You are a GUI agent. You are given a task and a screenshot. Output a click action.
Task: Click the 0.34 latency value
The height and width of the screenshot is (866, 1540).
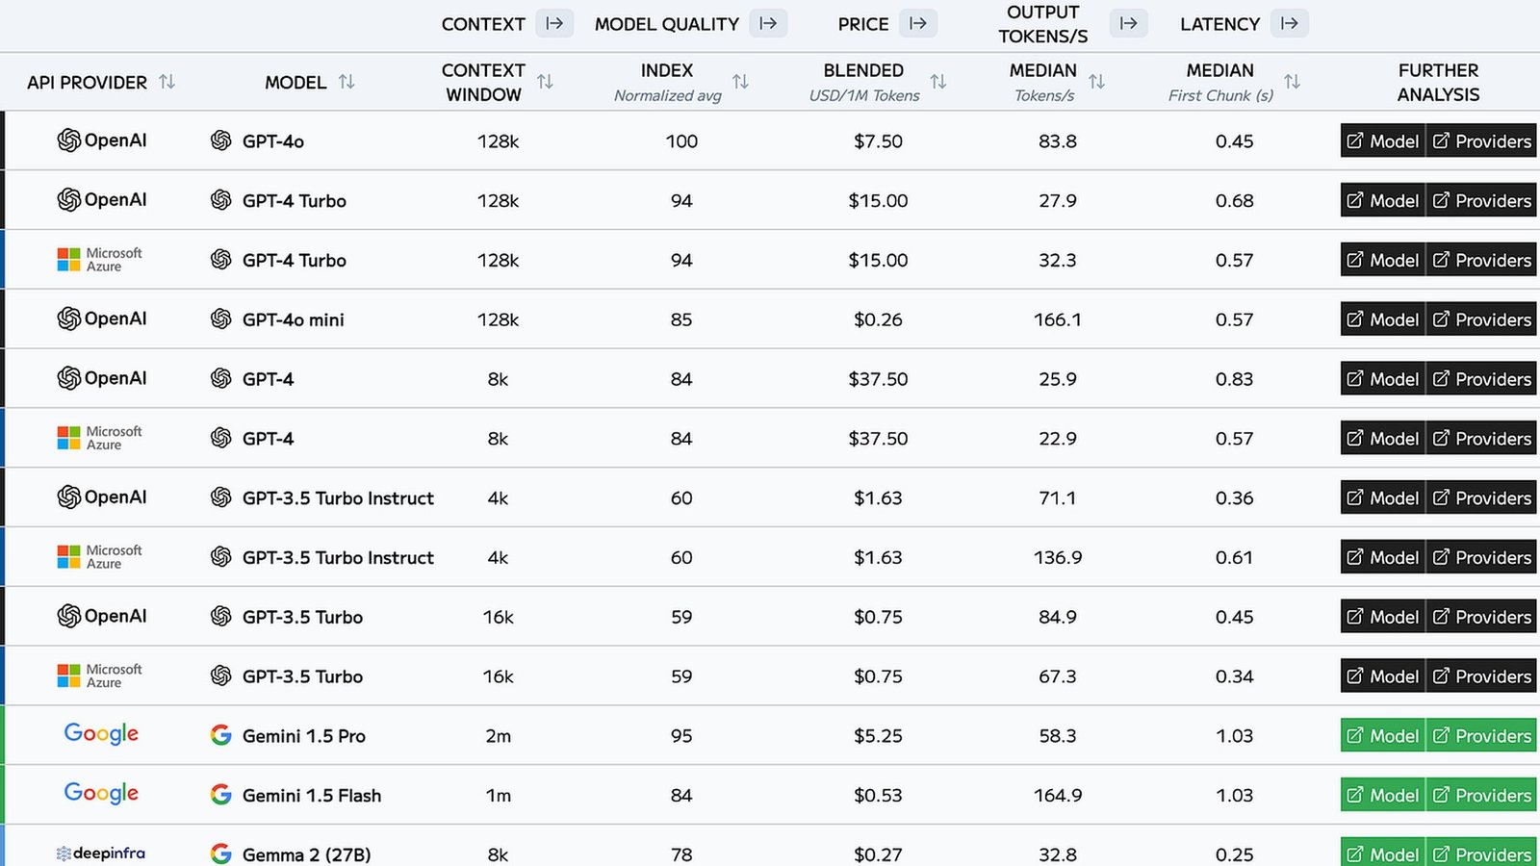coord(1235,676)
